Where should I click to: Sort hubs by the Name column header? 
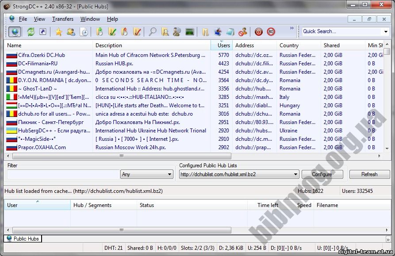(48, 45)
